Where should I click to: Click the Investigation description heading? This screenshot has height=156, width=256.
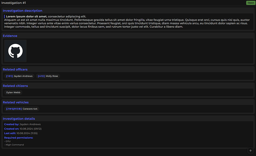tap(22, 11)
